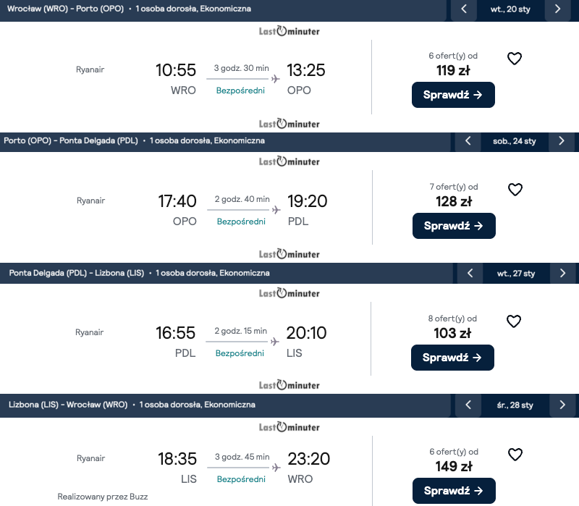Select next day after śr., 28 sty

562,405
